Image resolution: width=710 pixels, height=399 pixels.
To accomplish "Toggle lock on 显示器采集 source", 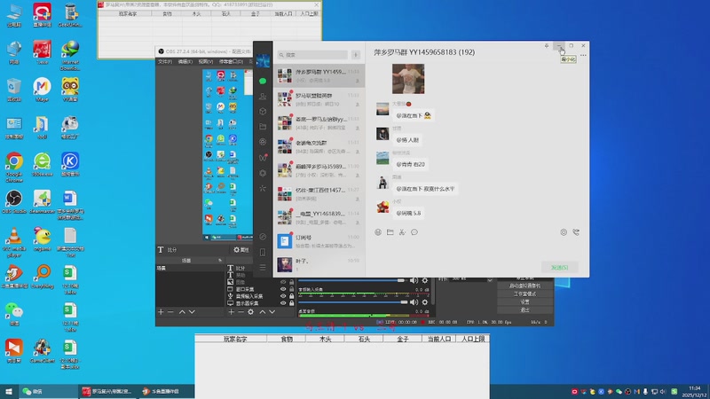I will point(291,302).
